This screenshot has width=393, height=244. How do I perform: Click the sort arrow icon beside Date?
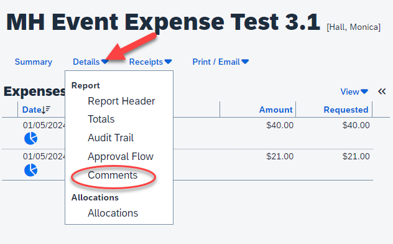pos(46,110)
